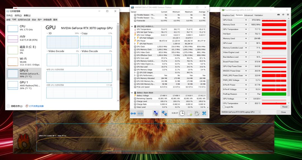
Task: Click HWiNFO blue X close-sensors icon
Action: (204, 113)
